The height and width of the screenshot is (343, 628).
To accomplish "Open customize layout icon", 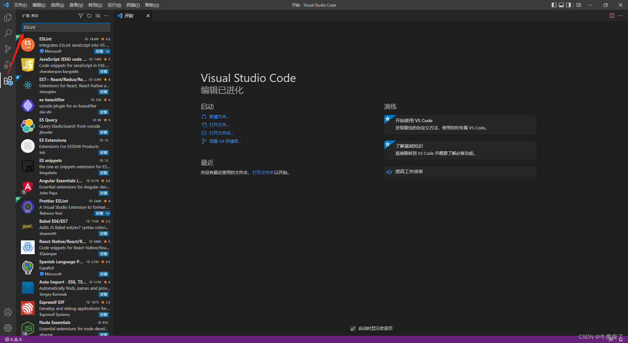I will pyautogui.click(x=579, y=5).
